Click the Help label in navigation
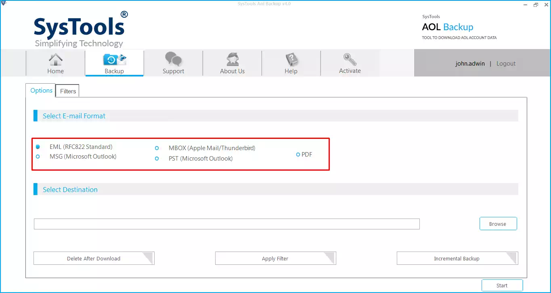551x293 pixels. [291, 71]
